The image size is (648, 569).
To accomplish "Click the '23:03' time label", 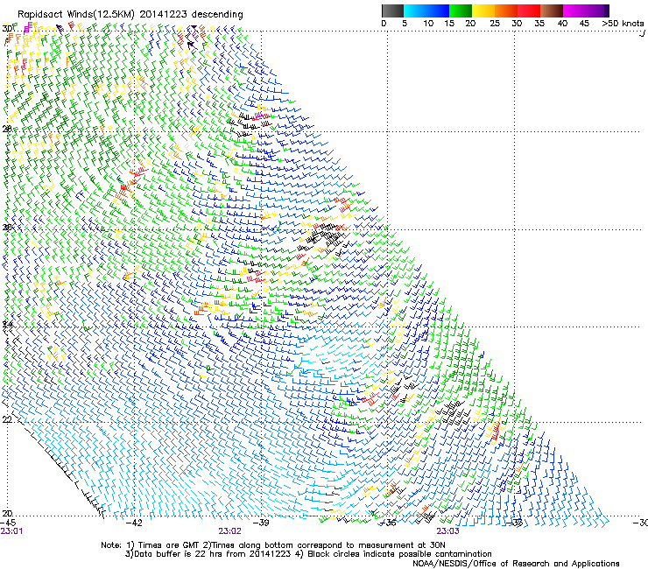I will [448, 531].
